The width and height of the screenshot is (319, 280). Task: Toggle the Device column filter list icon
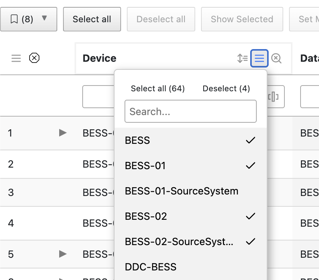tap(259, 58)
